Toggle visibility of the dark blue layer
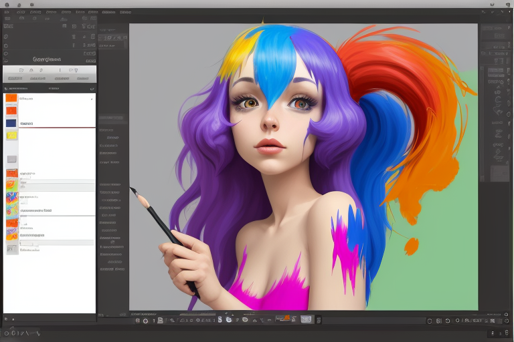This screenshot has height=342, width=514. click(11, 123)
